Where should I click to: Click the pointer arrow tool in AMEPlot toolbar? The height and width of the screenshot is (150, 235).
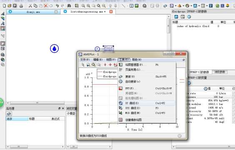click(83, 65)
